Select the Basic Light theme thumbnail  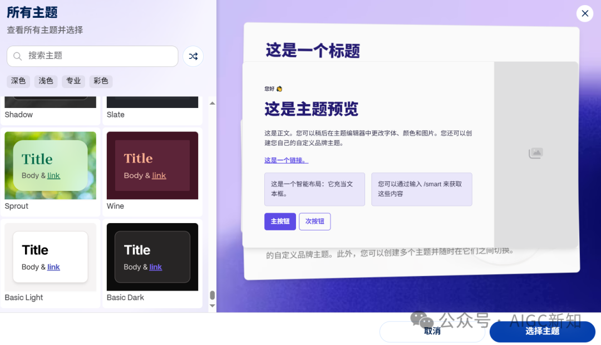point(50,257)
